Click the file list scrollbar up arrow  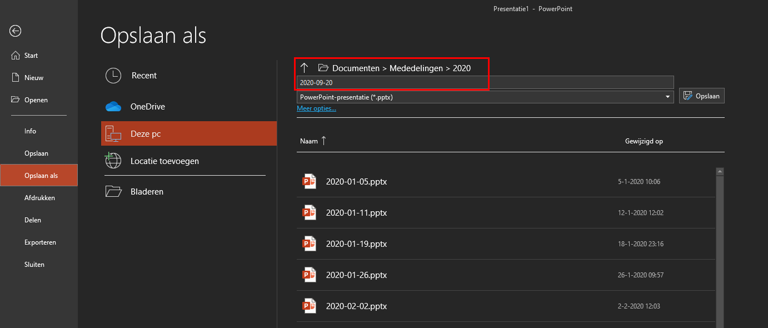click(720, 171)
